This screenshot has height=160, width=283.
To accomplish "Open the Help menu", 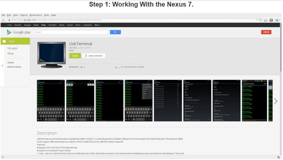I will coord(53,15).
